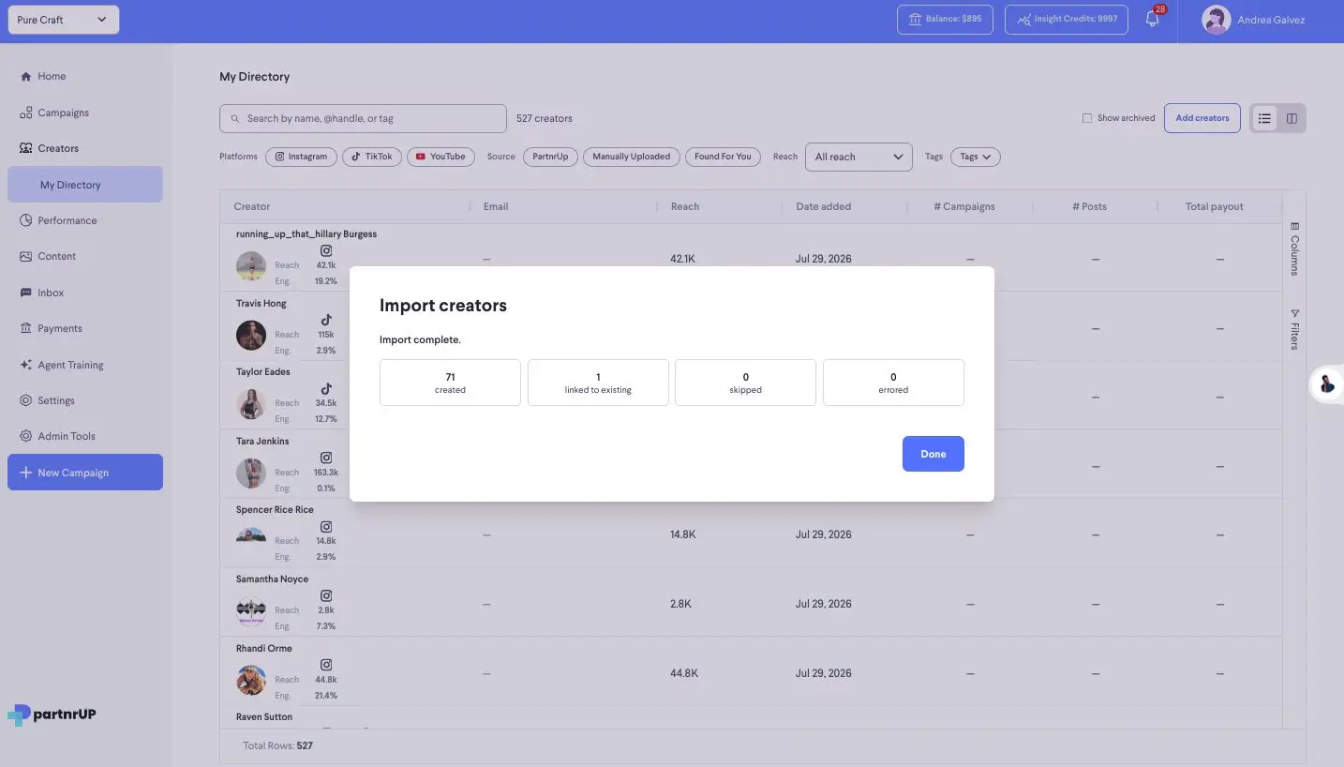
Task: Click the Inbox chat icon
Action: pos(26,293)
